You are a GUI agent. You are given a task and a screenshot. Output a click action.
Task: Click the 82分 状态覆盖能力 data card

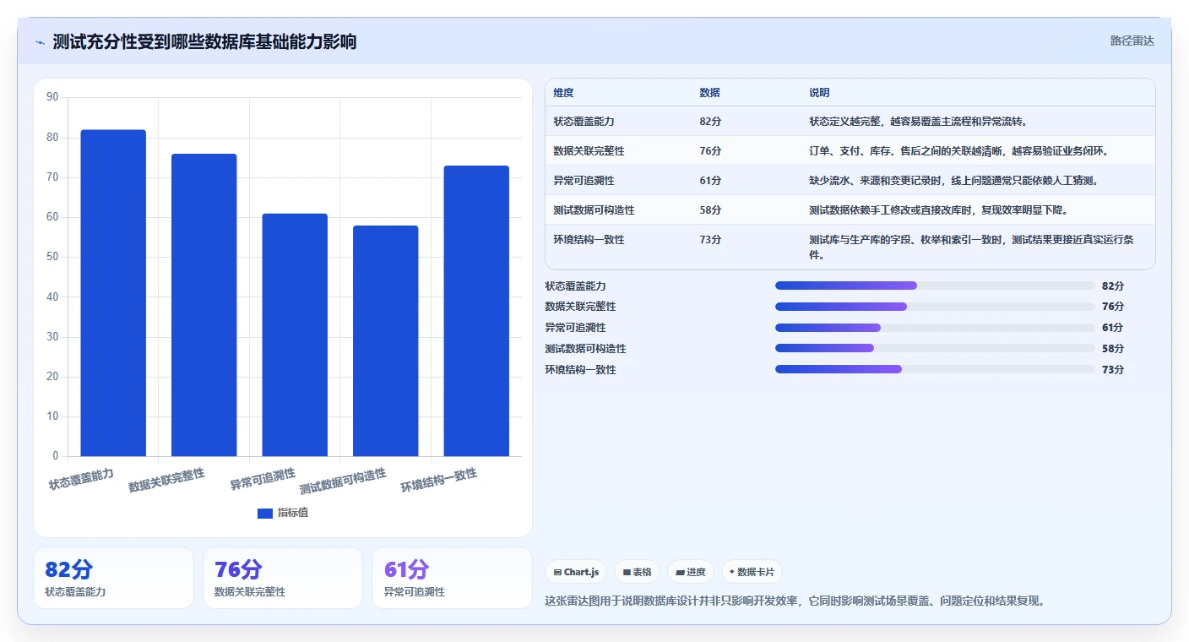[113, 578]
